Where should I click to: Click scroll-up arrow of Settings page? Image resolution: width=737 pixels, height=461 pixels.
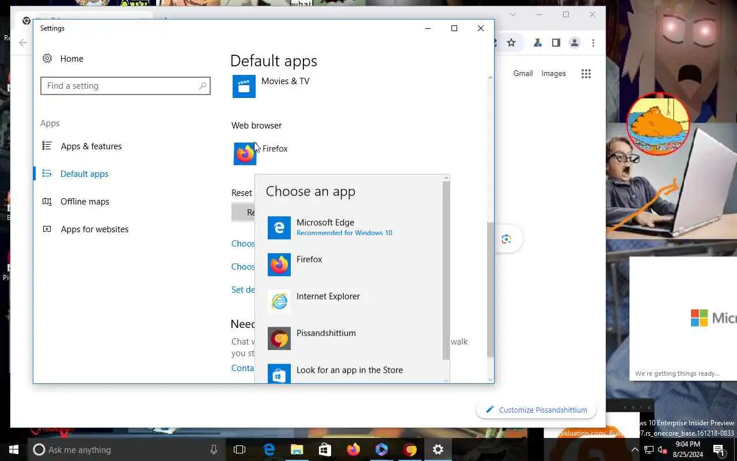[x=491, y=78]
